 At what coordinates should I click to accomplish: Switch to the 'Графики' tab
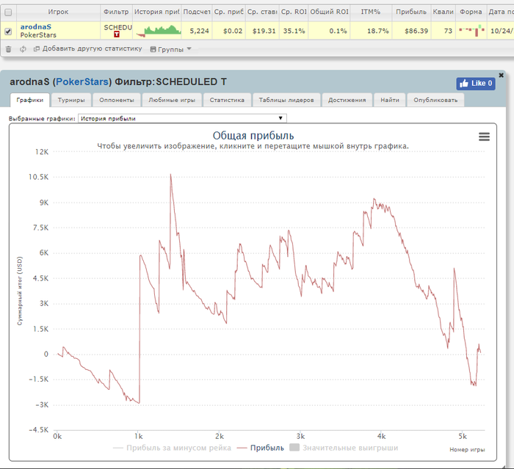click(30, 100)
